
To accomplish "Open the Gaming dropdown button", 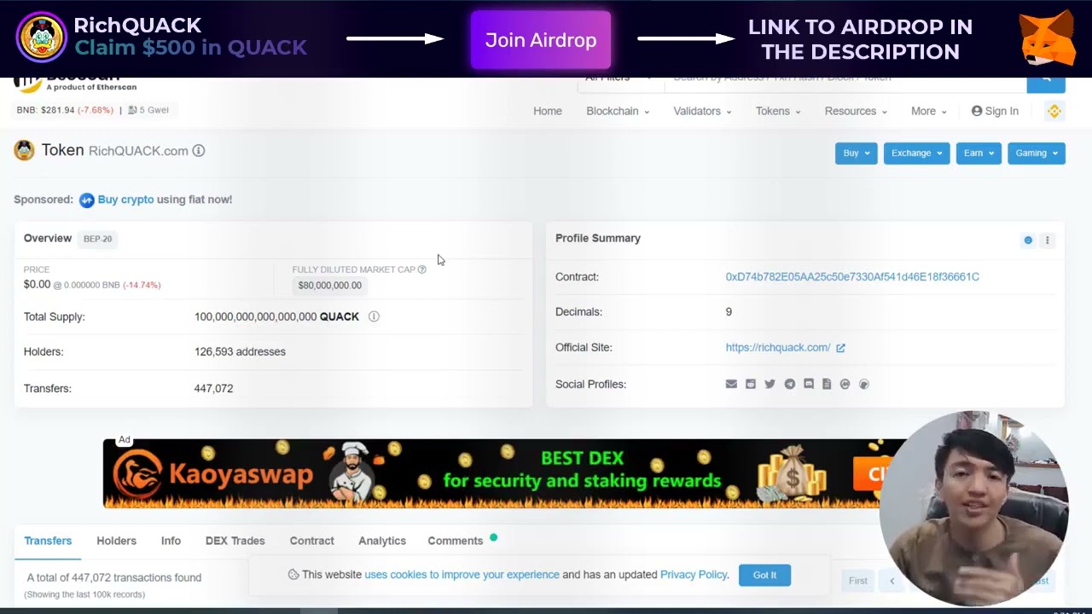I will 1037,153.
